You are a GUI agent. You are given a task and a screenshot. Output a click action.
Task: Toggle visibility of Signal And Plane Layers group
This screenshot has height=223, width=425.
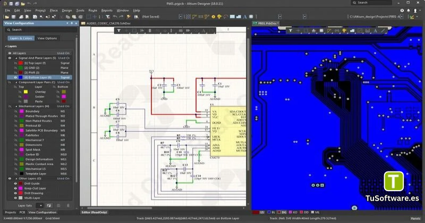pos(10,58)
